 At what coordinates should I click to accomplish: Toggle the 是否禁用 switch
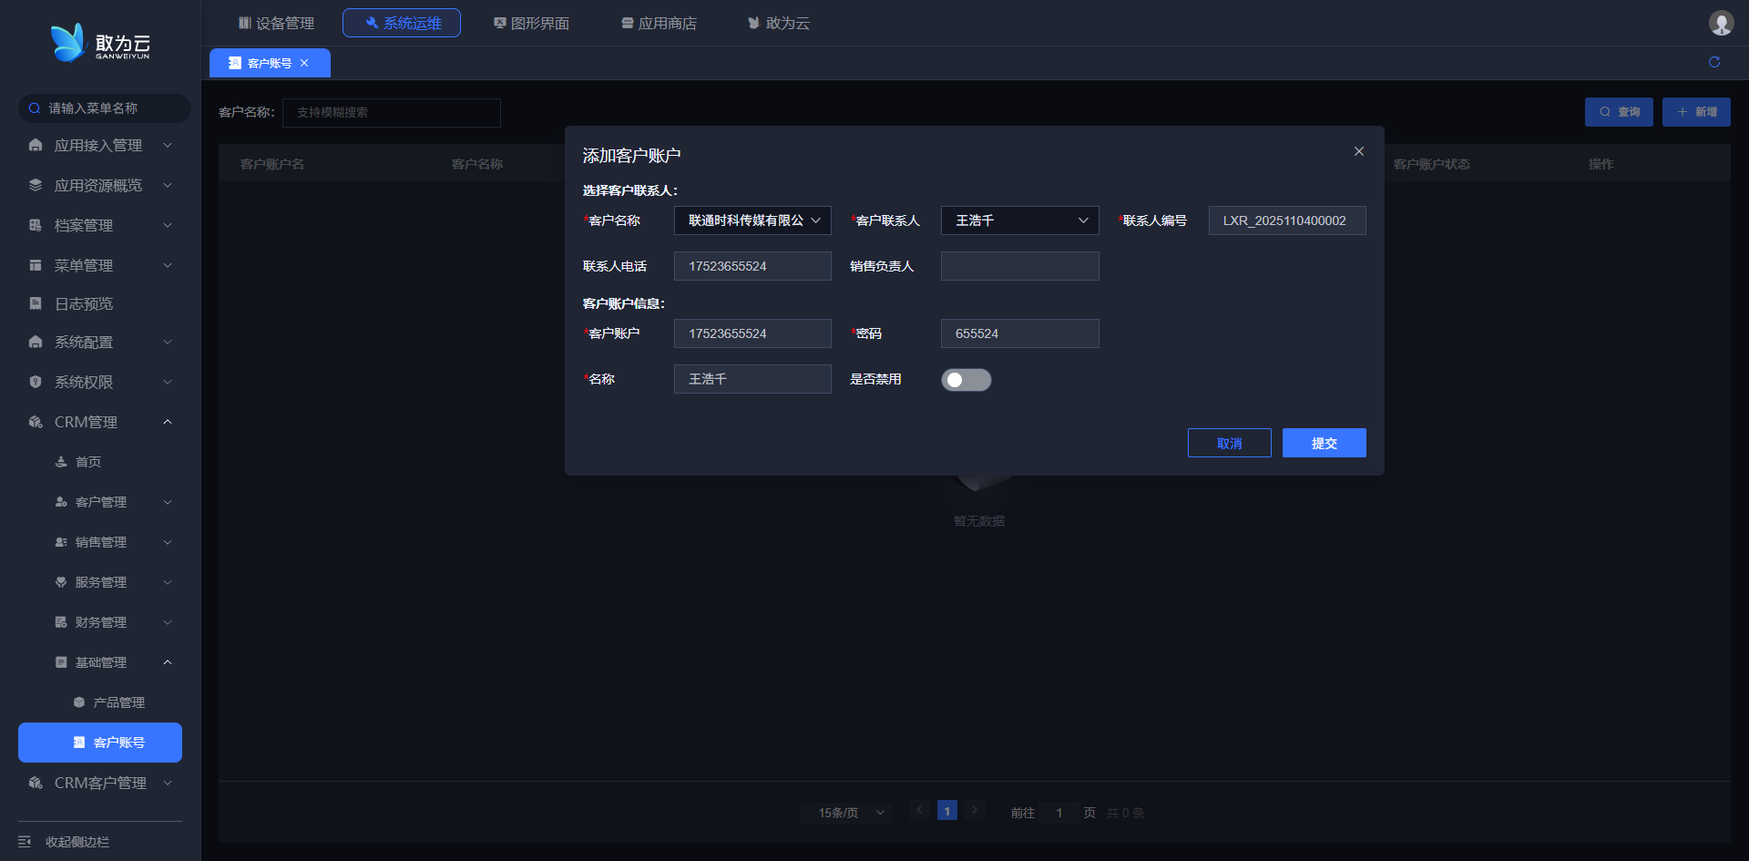[x=966, y=380]
